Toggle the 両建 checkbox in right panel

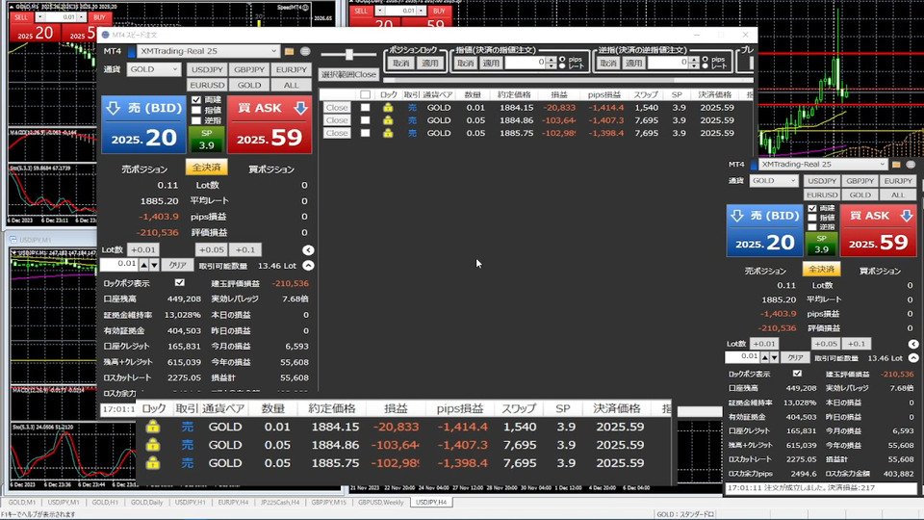pyautogui.click(x=812, y=208)
